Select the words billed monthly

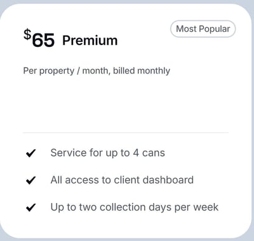pyautogui.click(x=142, y=71)
